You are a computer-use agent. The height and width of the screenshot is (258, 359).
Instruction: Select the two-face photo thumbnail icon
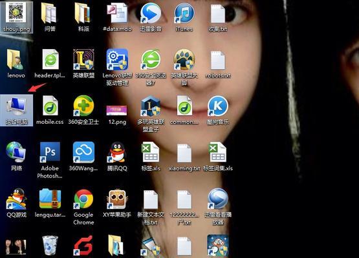(x=16, y=246)
